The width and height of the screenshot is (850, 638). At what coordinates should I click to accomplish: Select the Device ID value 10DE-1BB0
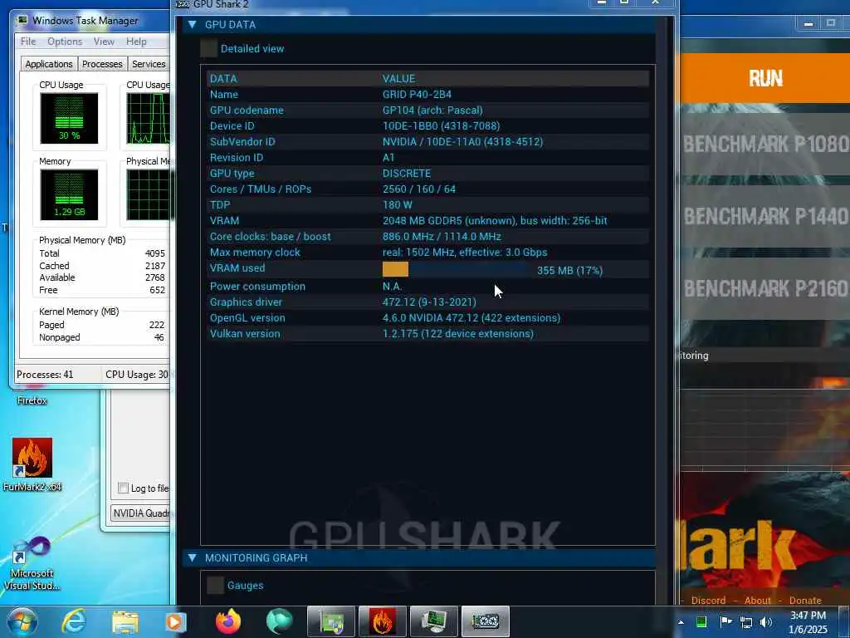click(442, 126)
